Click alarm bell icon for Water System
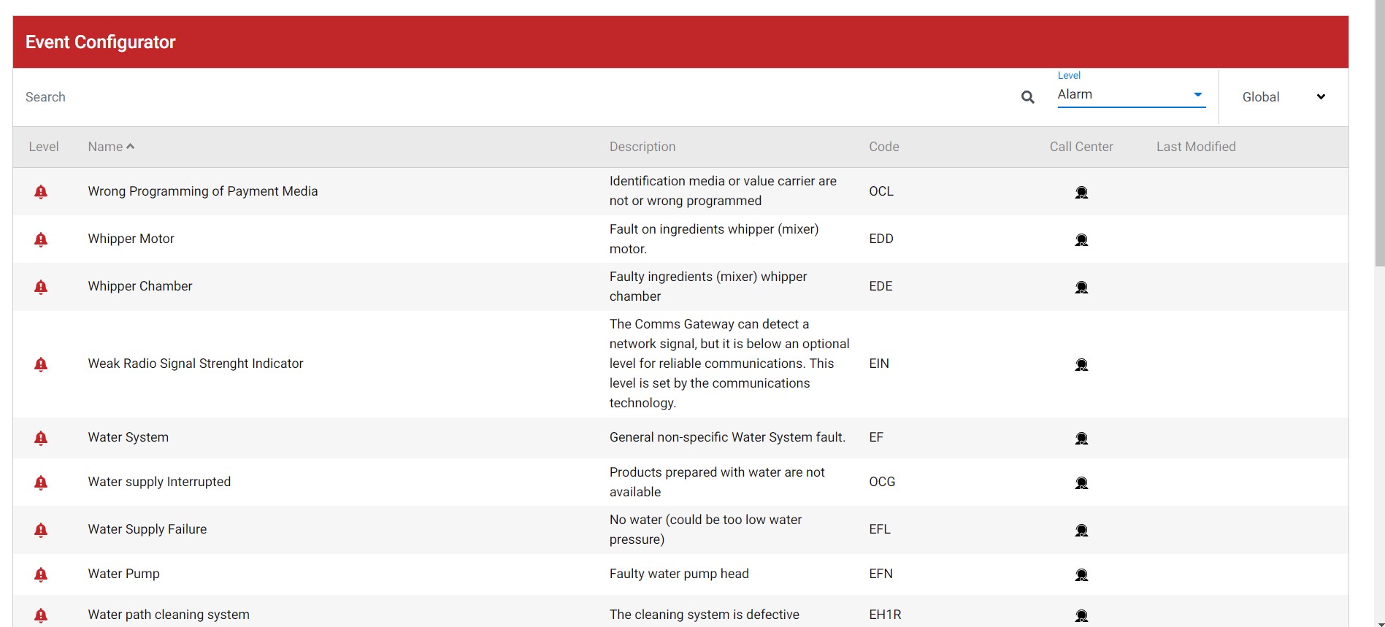 pyautogui.click(x=41, y=438)
